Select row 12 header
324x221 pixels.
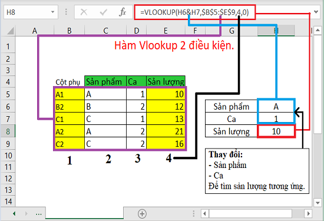coord(8,179)
